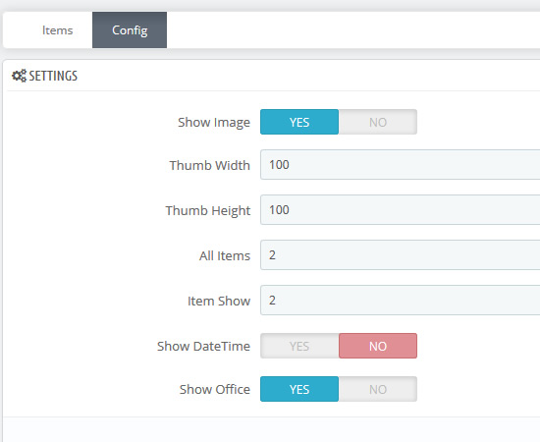The image size is (540, 442).
Task: Focus the Thumb Width input field
Action: [x=401, y=165]
